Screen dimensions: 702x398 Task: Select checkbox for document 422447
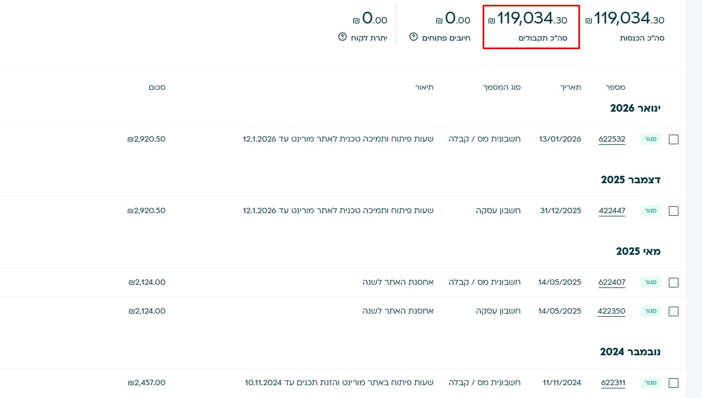674,211
